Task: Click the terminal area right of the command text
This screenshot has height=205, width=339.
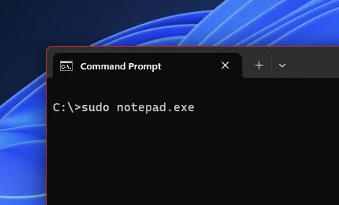Action: [267, 108]
